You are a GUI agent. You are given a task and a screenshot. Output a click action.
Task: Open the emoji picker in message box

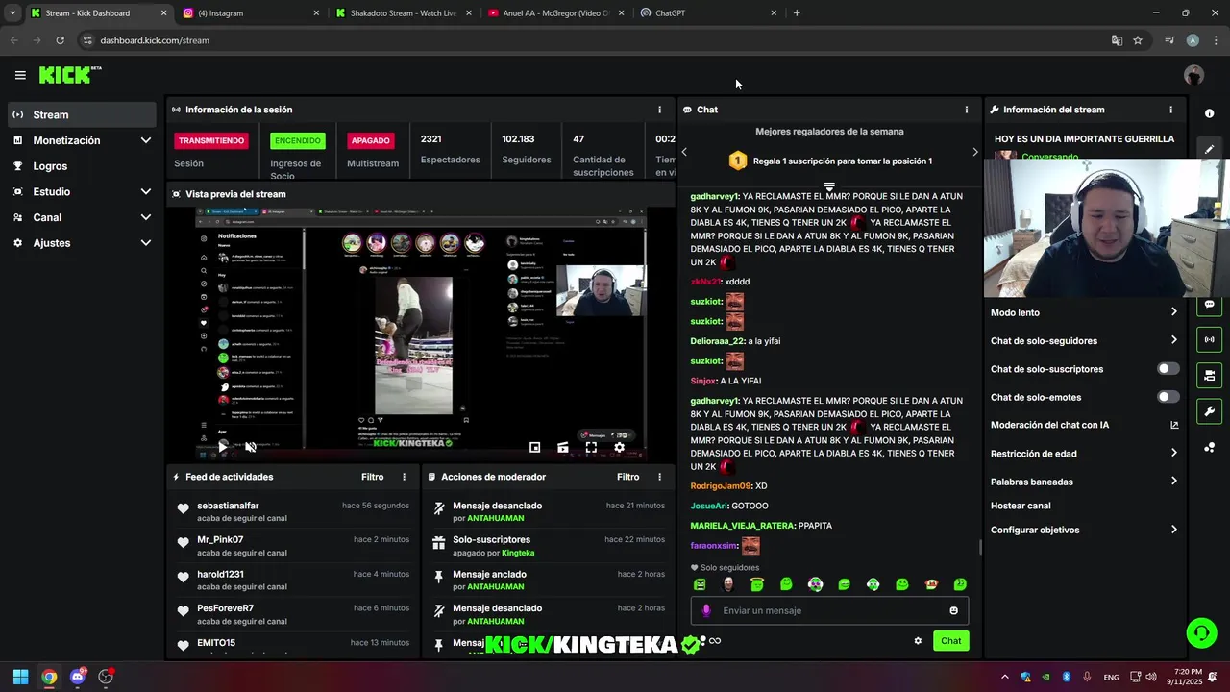tap(953, 610)
